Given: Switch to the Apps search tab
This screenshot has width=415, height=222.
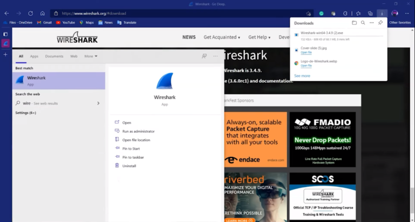Looking at the screenshot, I should tap(34, 56).
